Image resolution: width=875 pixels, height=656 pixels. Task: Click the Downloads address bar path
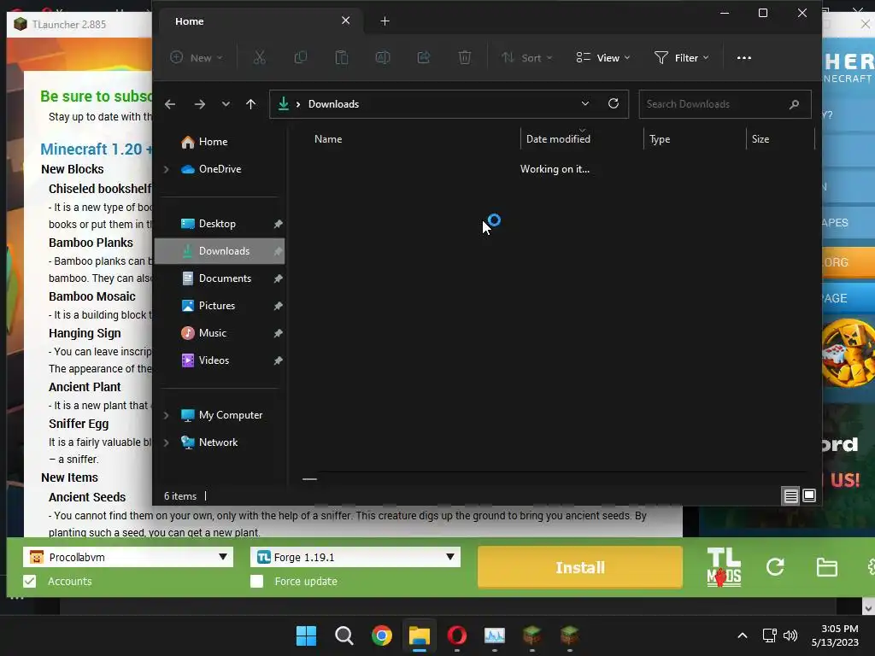pyautogui.click(x=334, y=104)
